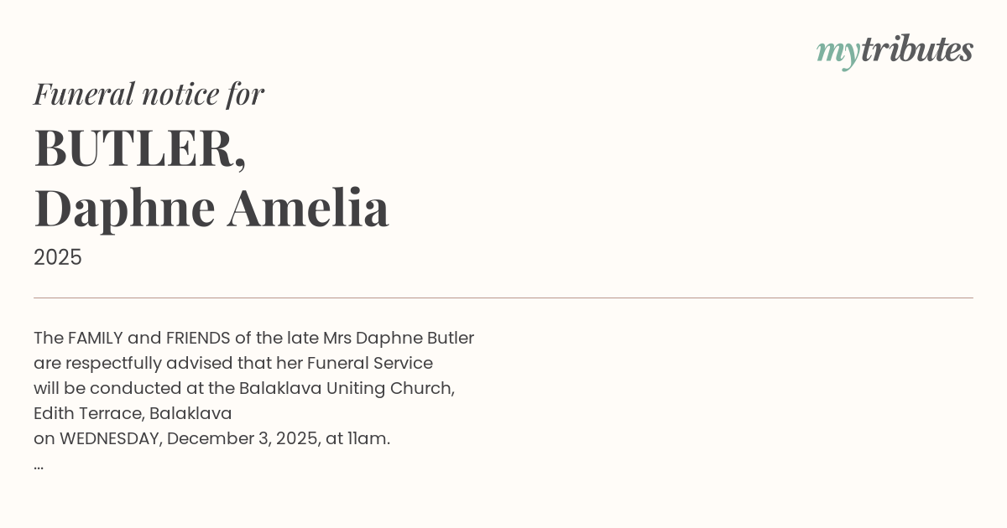Click the green "my" part of the logo
The height and width of the screenshot is (528, 1007).
click(837, 52)
